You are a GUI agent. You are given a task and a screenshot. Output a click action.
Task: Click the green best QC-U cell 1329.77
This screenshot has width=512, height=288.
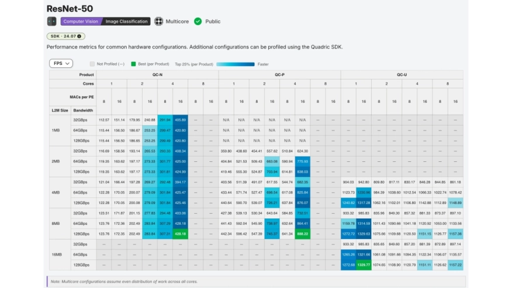coord(364,265)
